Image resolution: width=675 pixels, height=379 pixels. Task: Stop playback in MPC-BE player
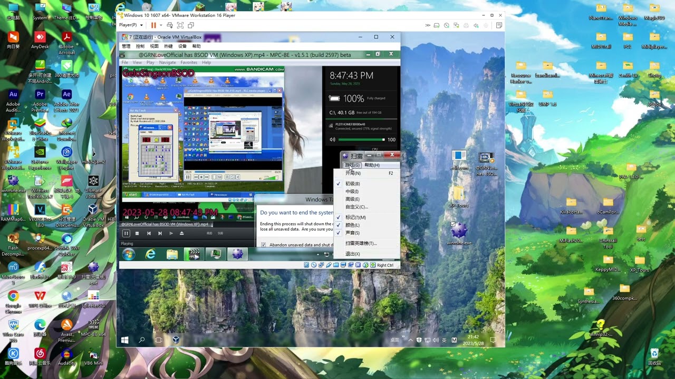pos(137,233)
